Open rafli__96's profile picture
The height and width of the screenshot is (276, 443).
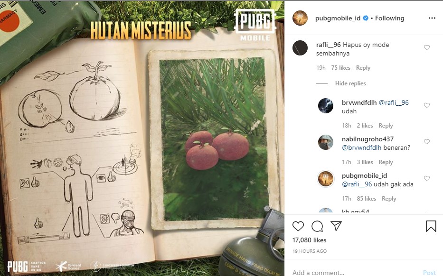tap(300, 48)
